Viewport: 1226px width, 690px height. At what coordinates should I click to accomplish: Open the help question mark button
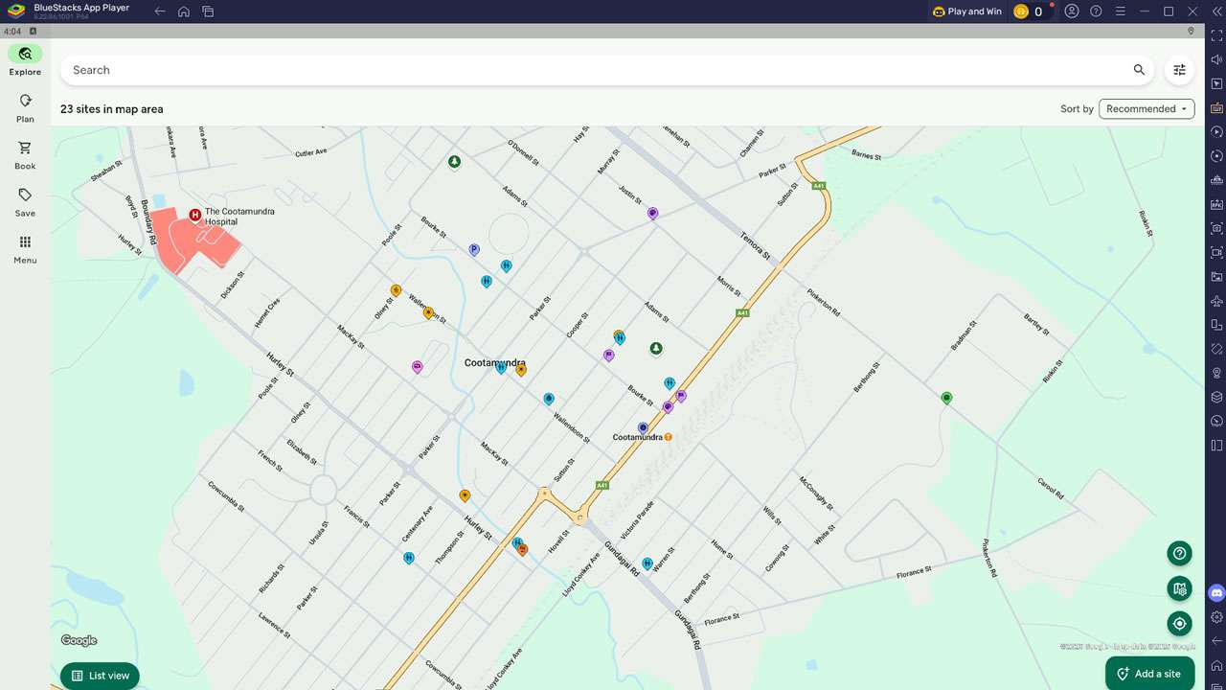pyautogui.click(x=1179, y=553)
